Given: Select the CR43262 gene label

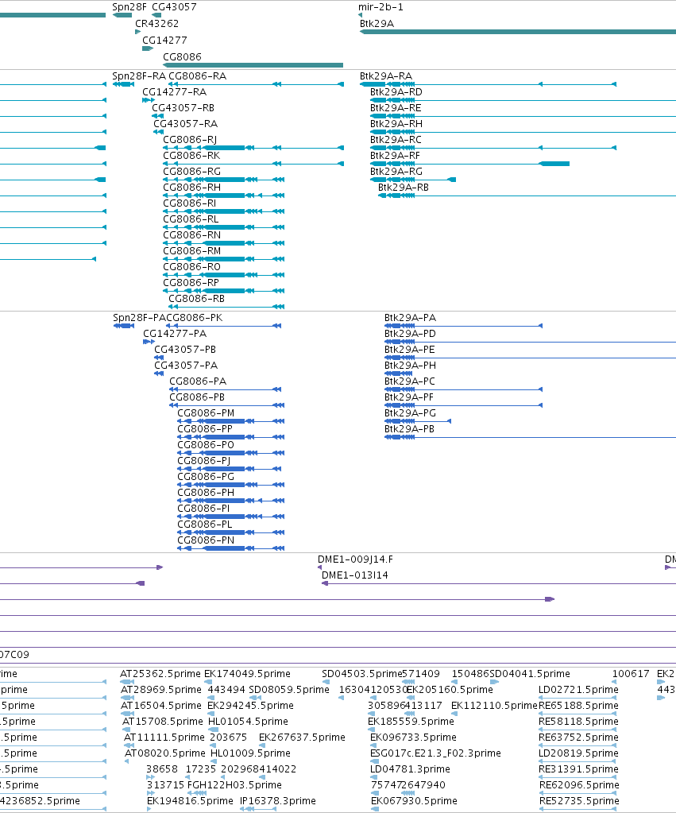Looking at the screenshot, I should [x=156, y=24].
